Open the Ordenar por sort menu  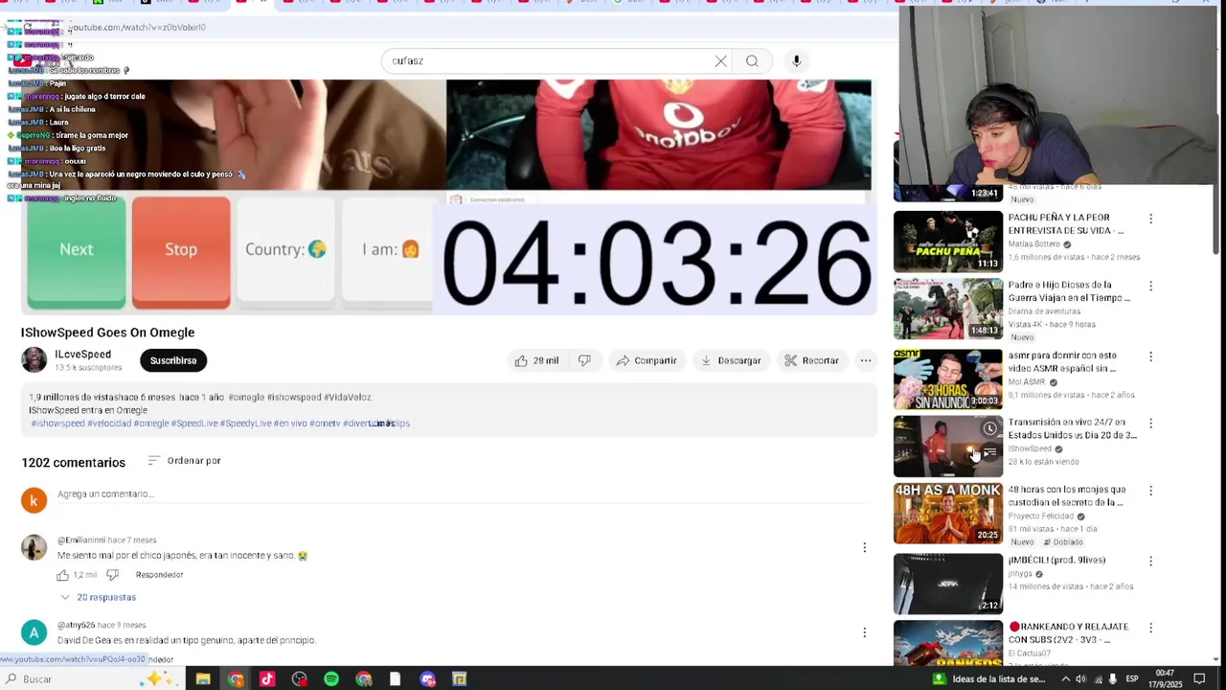184,461
